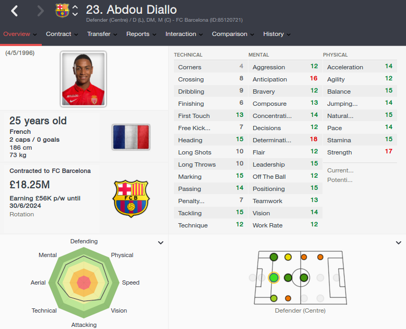Click the French flag icon
Screen dimensions: 406x329
(x=131, y=137)
